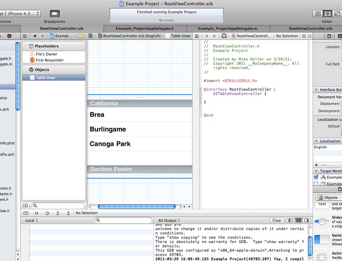
Task: Click the variables view search field
Action: pyautogui.click(x=123, y=220)
